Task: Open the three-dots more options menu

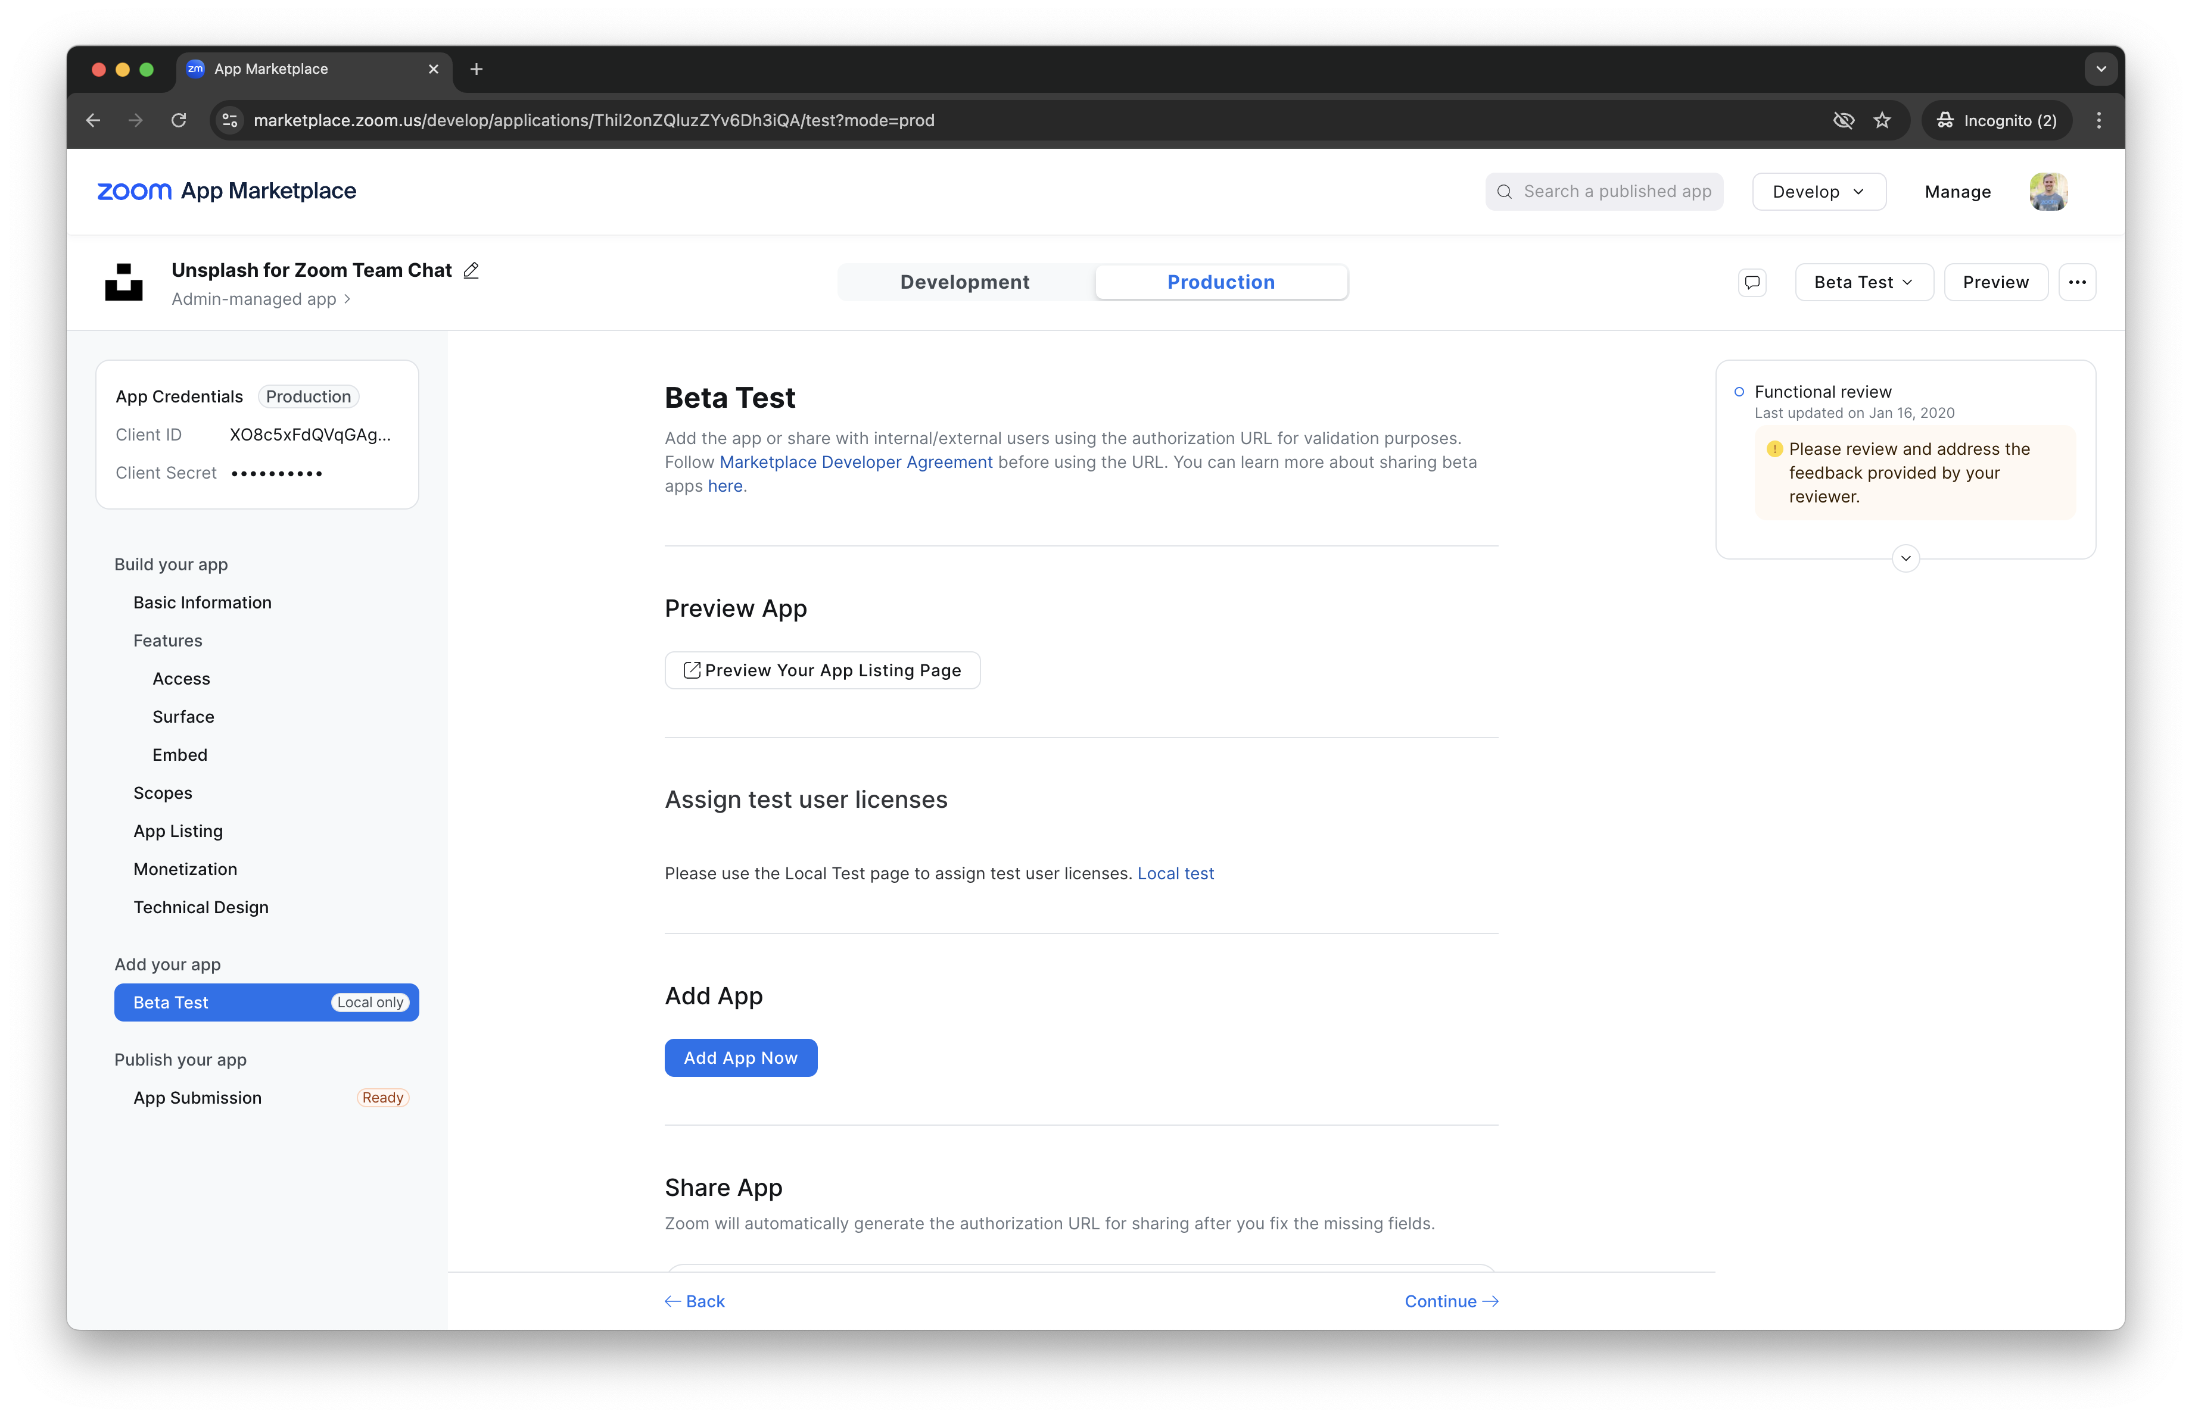Action: click(x=2077, y=283)
